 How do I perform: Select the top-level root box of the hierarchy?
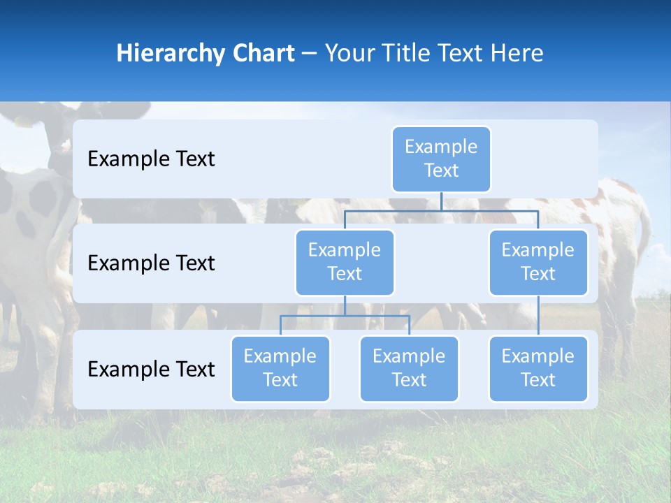(441, 159)
